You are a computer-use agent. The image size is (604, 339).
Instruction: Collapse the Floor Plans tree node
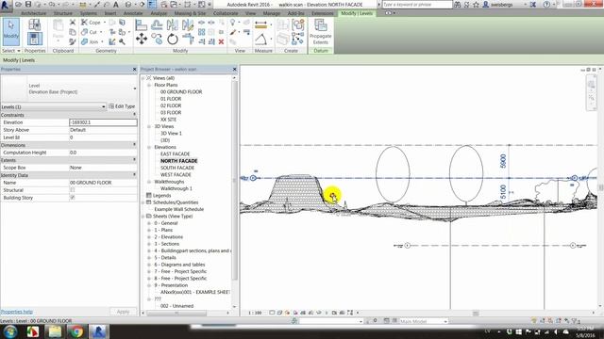149,85
